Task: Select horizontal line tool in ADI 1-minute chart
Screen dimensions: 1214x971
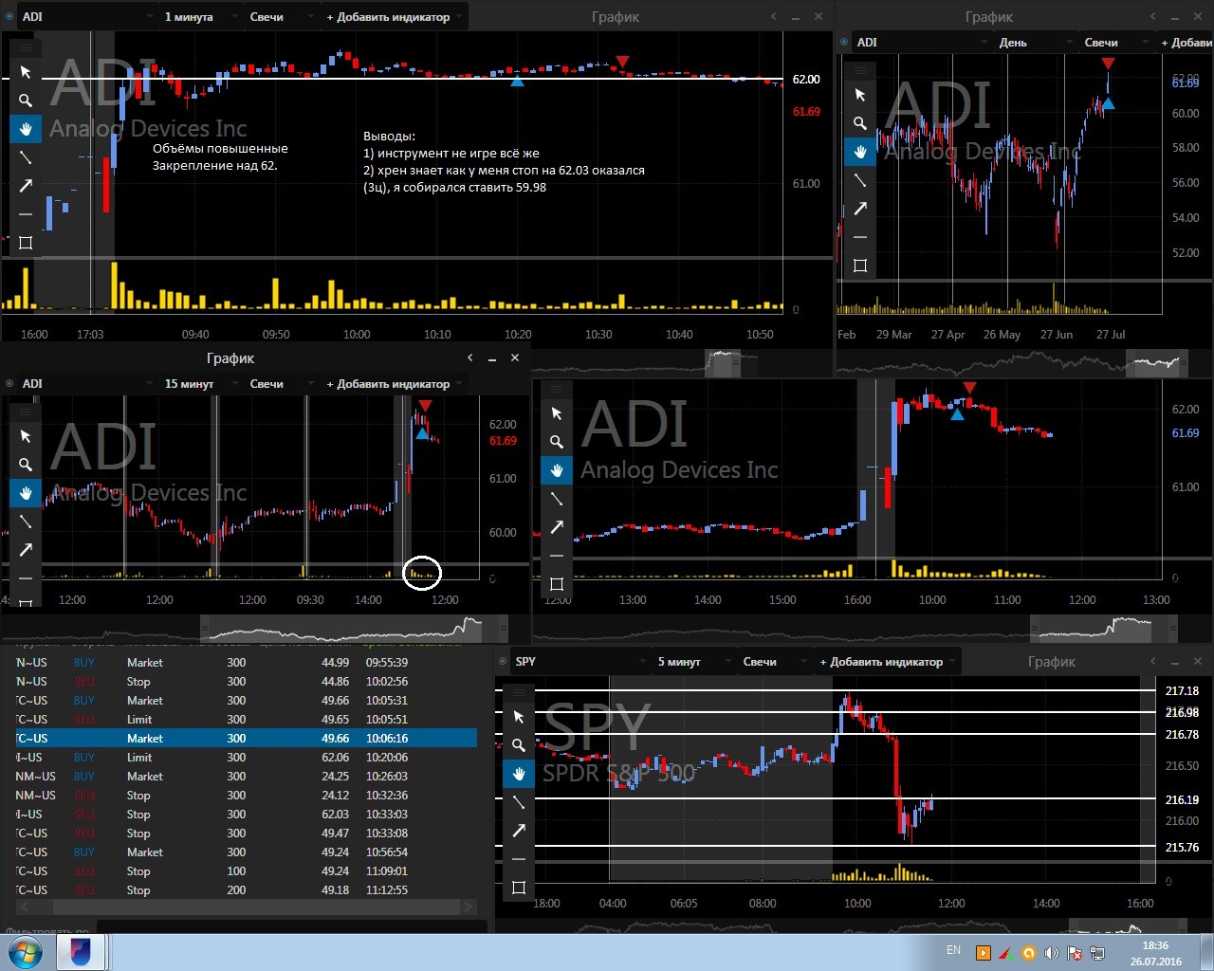Action: (x=26, y=214)
